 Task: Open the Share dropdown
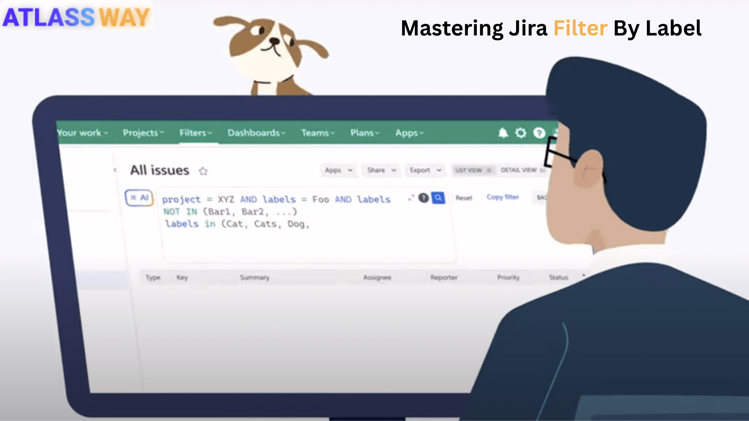click(x=380, y=170)
